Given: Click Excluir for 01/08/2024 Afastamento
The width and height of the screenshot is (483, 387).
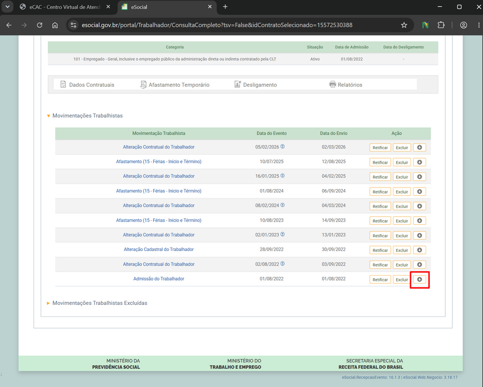Looking at the screenshot, I should point(401,191).
